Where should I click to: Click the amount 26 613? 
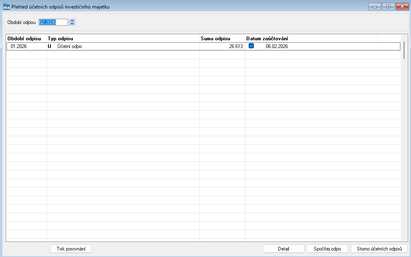point(236,46)
